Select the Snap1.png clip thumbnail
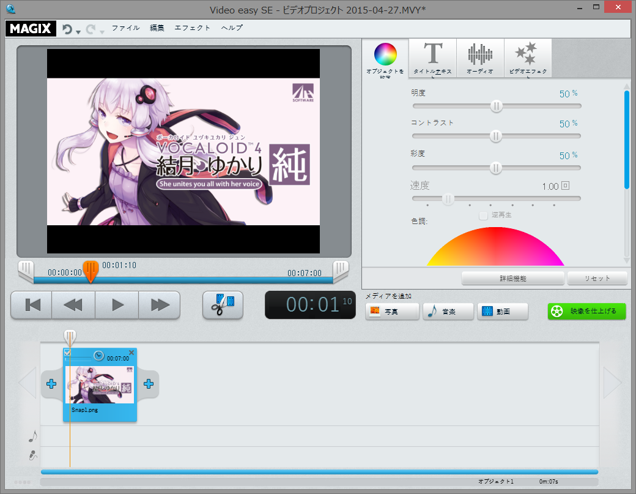 100,384
